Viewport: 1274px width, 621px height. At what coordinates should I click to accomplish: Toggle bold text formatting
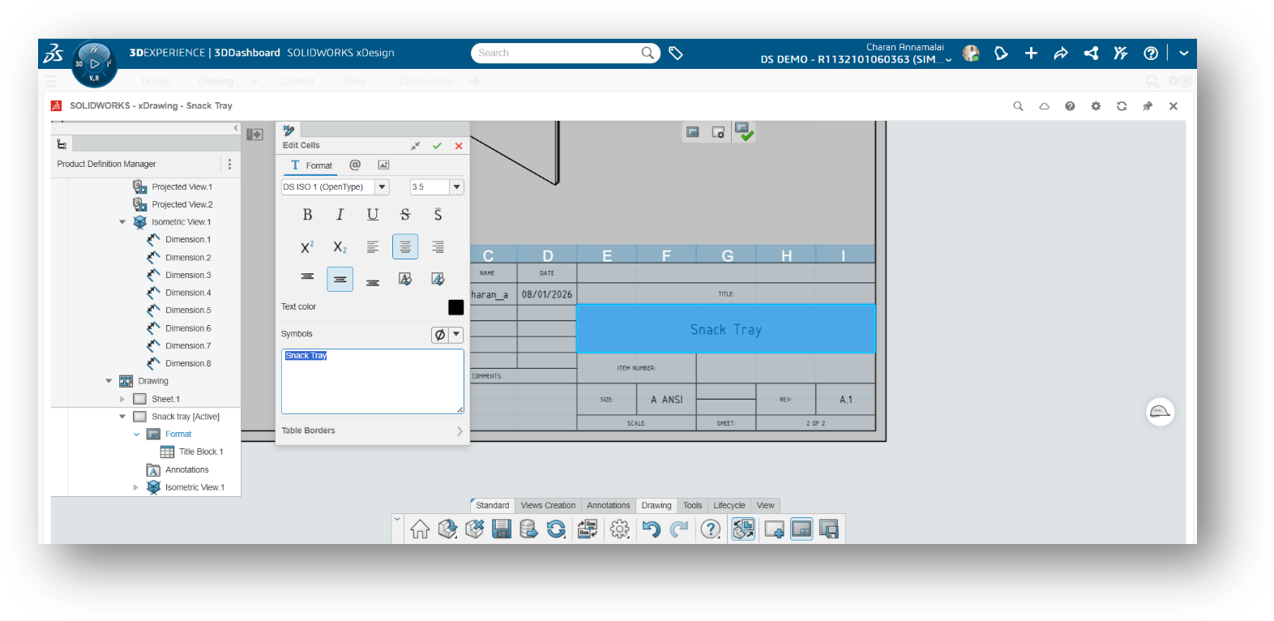pos(307,215)
